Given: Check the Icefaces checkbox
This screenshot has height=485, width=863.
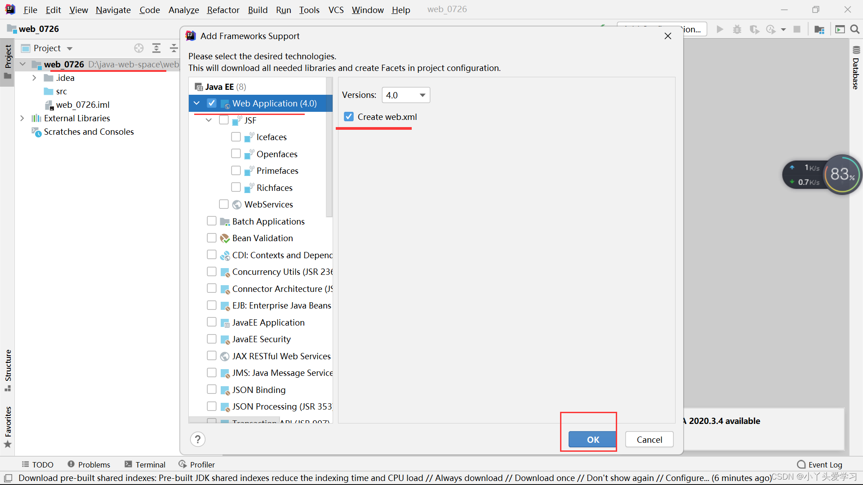Looking at the screenshot, I should [236, 137].
